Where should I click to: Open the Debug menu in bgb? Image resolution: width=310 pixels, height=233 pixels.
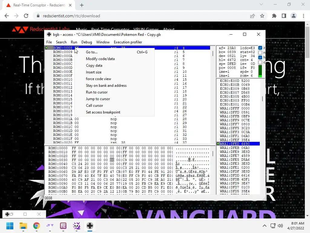[x=87, y=42]
